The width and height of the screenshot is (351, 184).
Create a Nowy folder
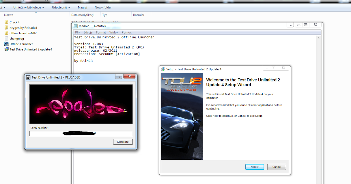103,7
